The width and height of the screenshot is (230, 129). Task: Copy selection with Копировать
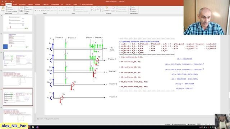tap(10, 9)
